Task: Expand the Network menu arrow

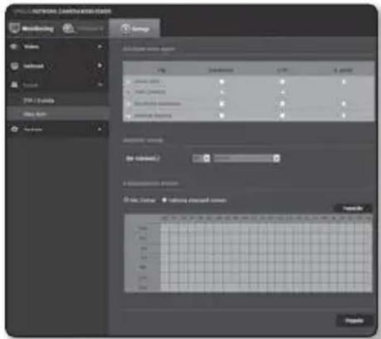Action: tap(100, 66)
